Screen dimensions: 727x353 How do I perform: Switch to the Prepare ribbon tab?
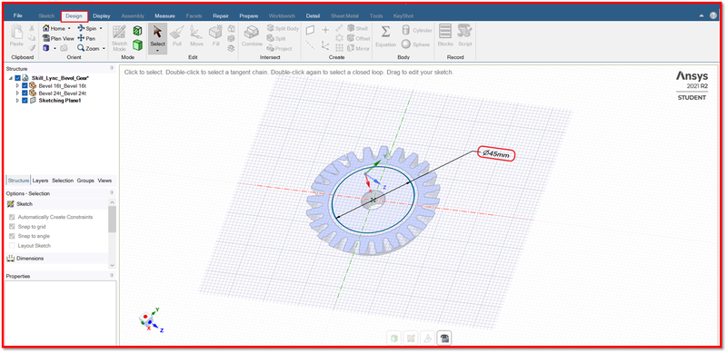pyautogui.click(x=249, y=15)
